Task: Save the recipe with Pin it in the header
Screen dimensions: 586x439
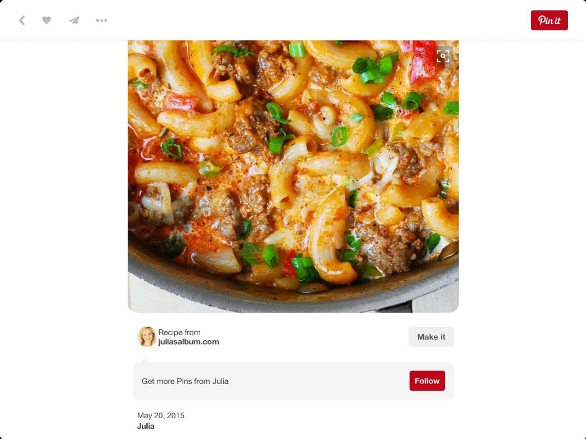Action: (x=549, y=20)
